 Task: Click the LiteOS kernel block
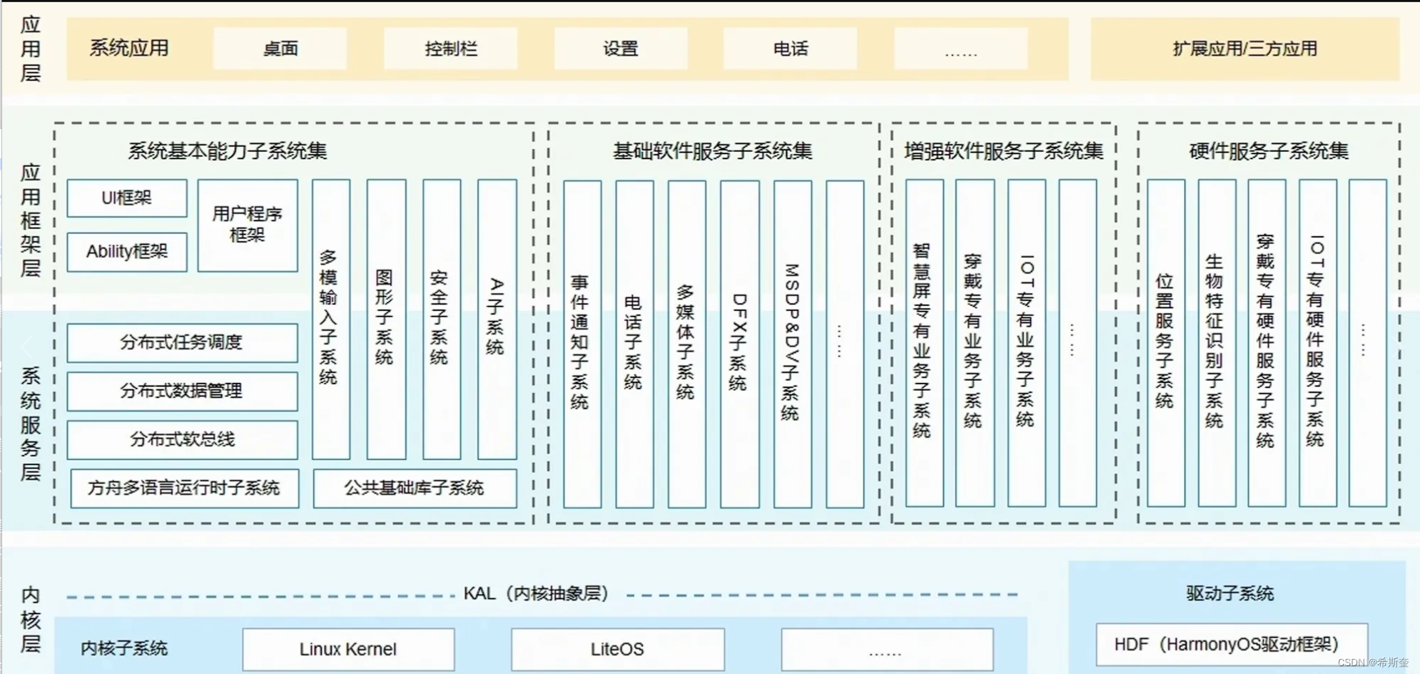pos(617,649)
